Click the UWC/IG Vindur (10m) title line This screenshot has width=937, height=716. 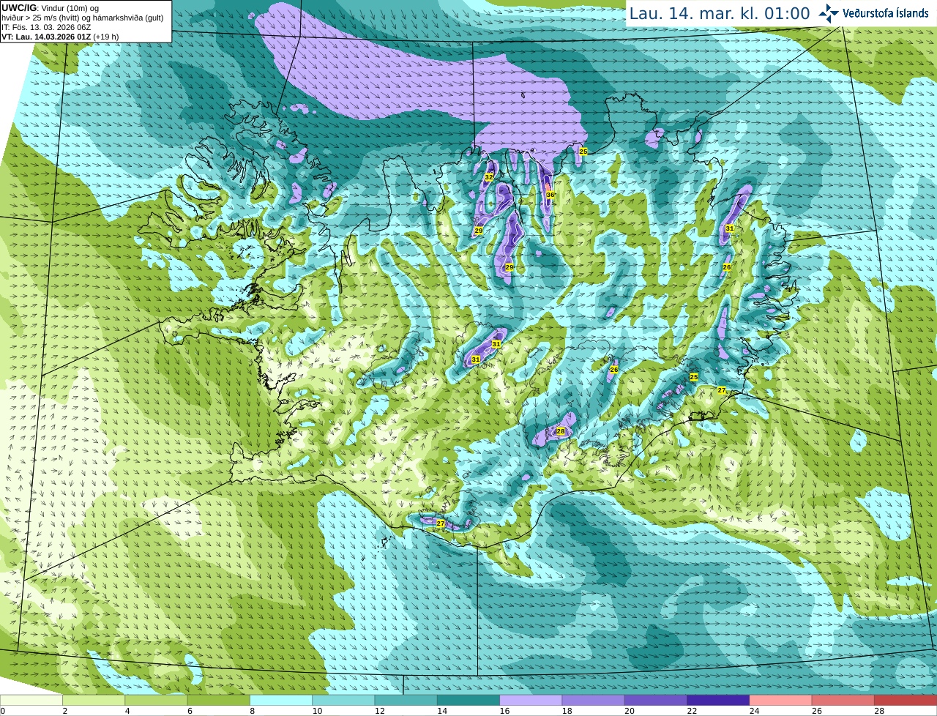(x=50, y=8)
